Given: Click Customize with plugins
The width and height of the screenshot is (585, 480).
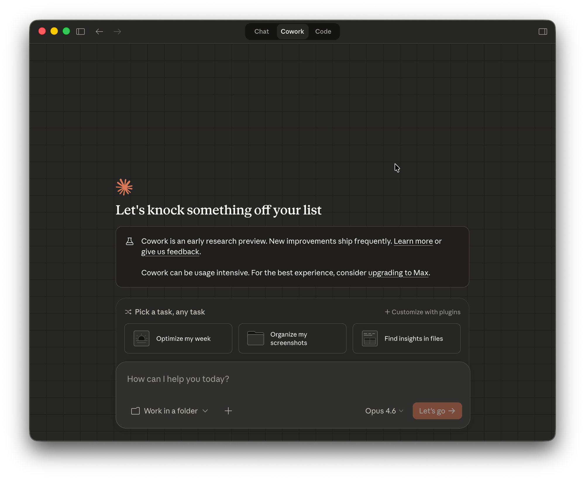Looking at the screenshot, I should [422, 312].
